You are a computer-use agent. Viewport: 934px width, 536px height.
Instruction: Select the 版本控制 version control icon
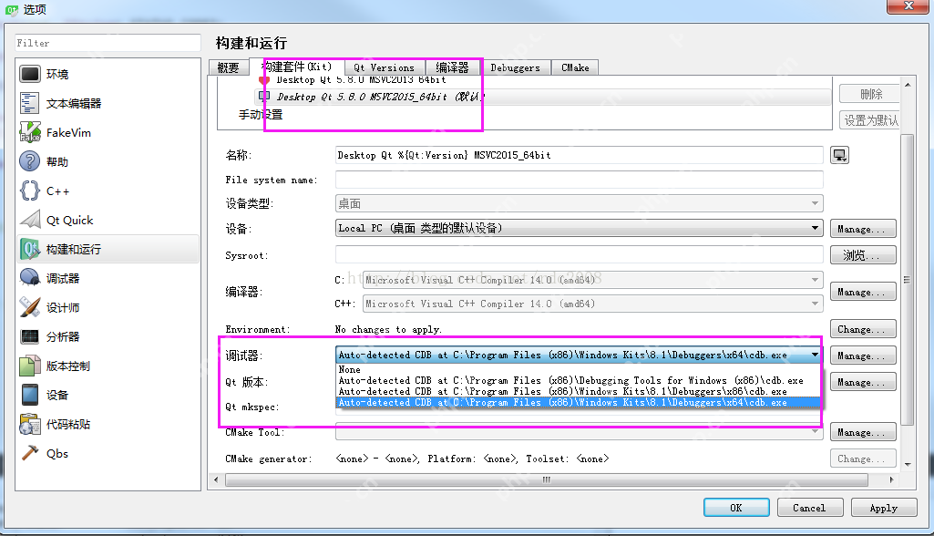(x=30, y=366)
